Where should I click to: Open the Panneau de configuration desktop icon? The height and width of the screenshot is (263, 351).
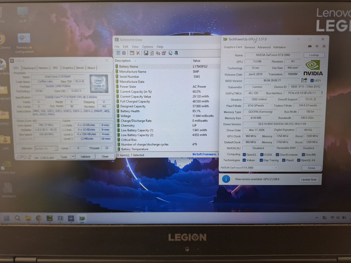24,43
